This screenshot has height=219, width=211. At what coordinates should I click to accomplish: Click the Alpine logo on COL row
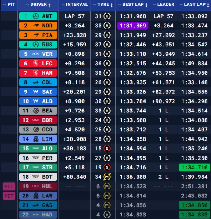pyautogui.click(x=36, y=82)
